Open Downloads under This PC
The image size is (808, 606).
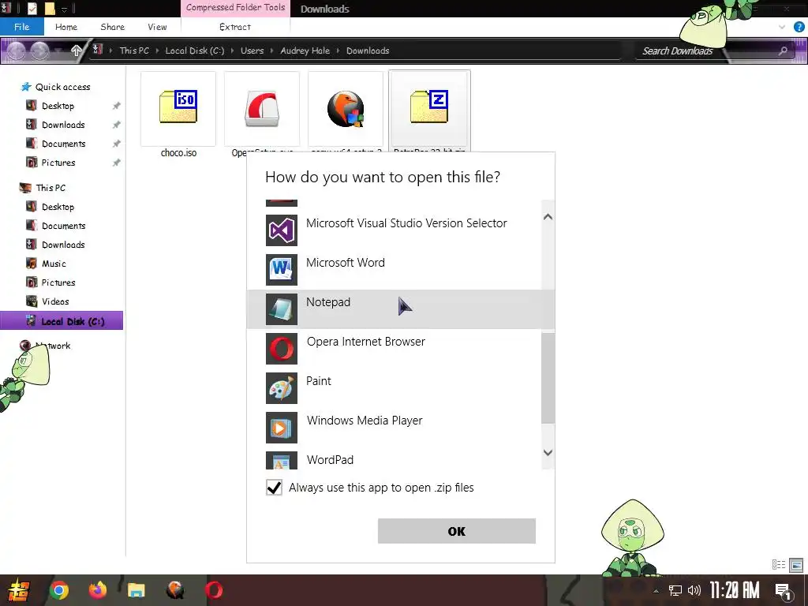pos(63,245)
